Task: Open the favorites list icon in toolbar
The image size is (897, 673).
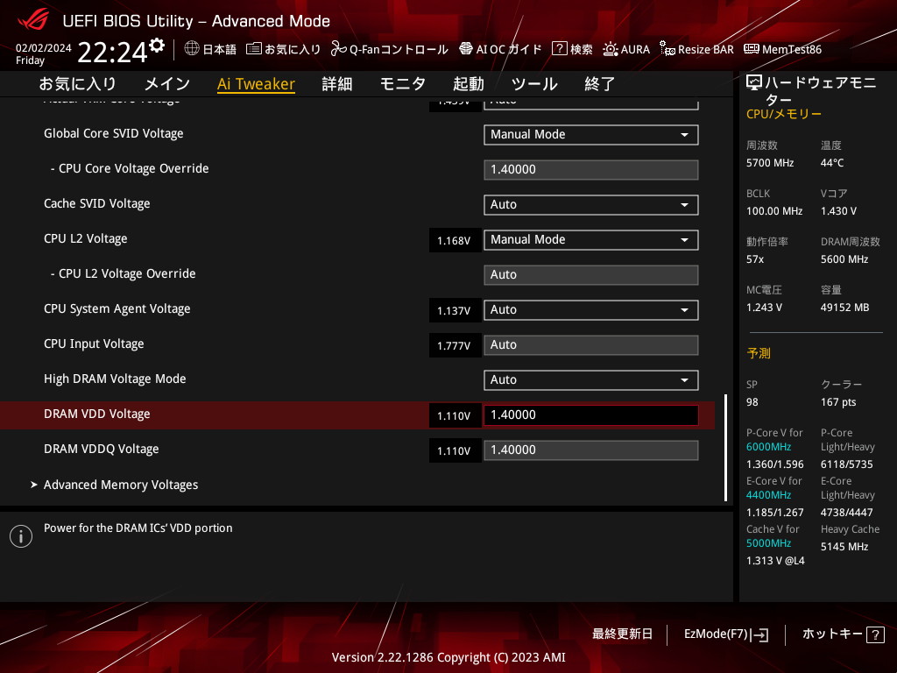Action: pos(254,49)
